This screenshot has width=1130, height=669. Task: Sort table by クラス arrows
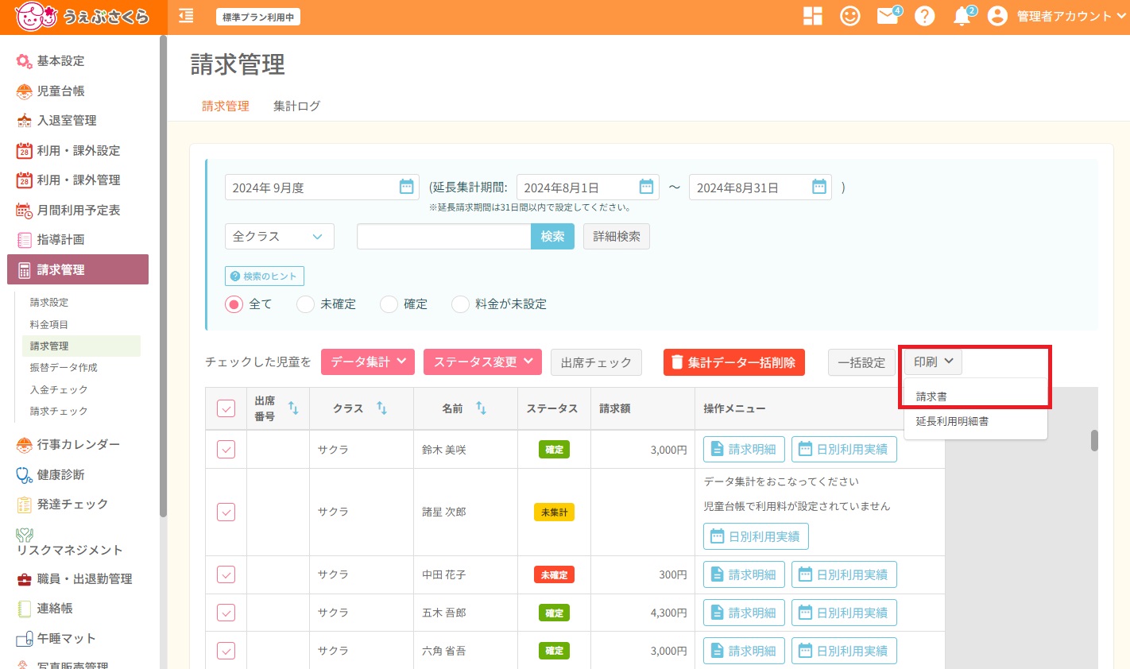click(381, 408)
